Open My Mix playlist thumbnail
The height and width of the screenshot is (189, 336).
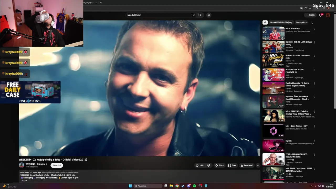(x=273, y=146)
